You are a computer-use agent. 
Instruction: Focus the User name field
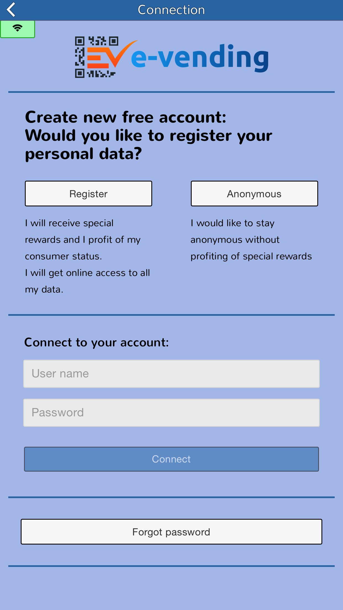click(171, 374)
